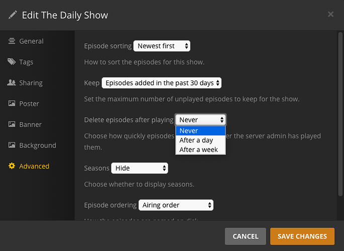Image resolution: width=344 pixels, height=251 pixels.
Task: Click the 'Delete episodes after playing' label
Action: click(x=129, y=120)
